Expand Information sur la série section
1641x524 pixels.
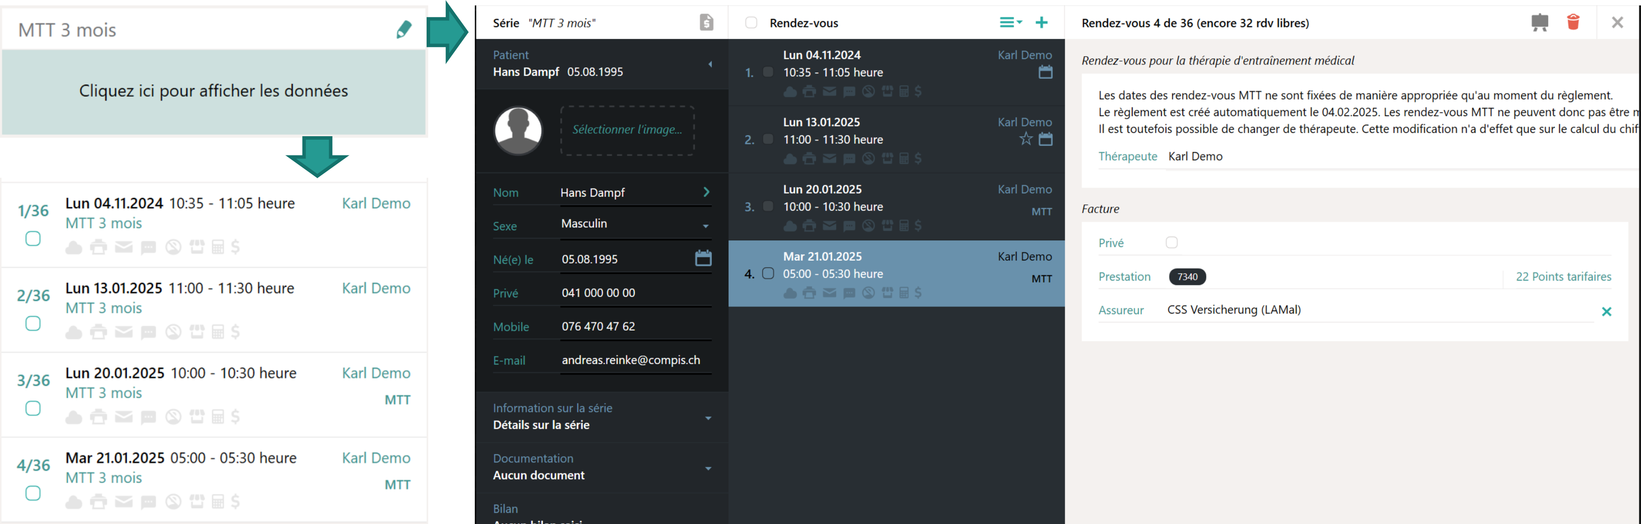point(601,417)
